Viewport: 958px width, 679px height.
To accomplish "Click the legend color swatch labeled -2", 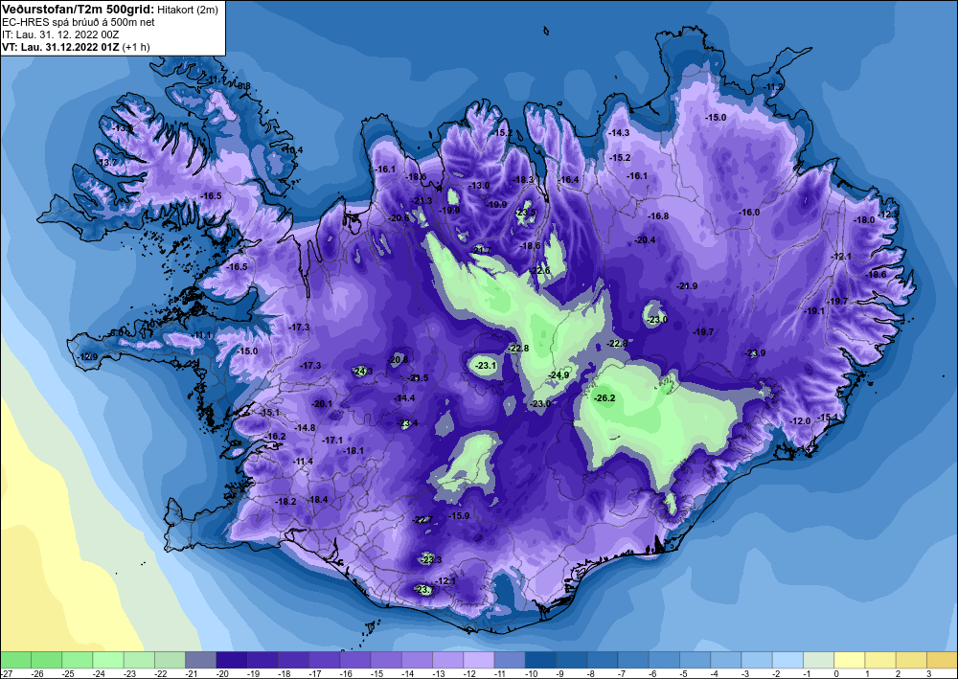I will [788, 660].
